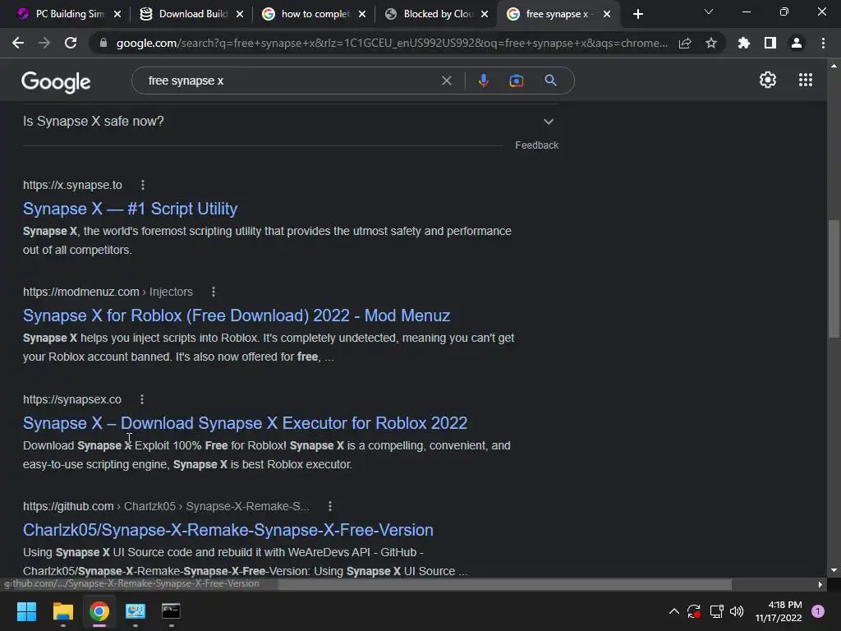The image size is (841, 631).
Task: Open the more options dots beside x.synapse.to
Action: pyautogui.click(x=143, y=185)
